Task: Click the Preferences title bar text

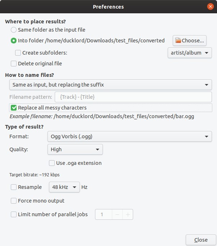Action: tap(108, 7)
